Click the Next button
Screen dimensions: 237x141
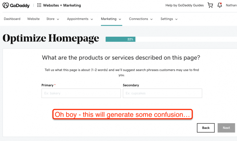tap(226, 128)
